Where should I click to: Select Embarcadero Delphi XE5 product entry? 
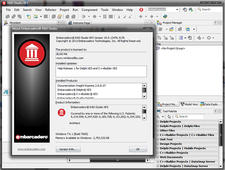[x=74, y=90]
